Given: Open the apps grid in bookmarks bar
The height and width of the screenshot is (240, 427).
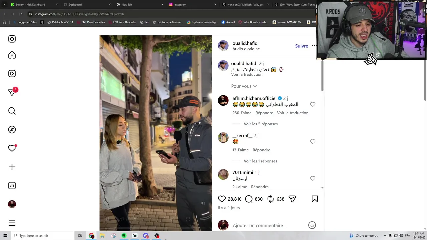Looking at the screenshot, I should [4, 22].
